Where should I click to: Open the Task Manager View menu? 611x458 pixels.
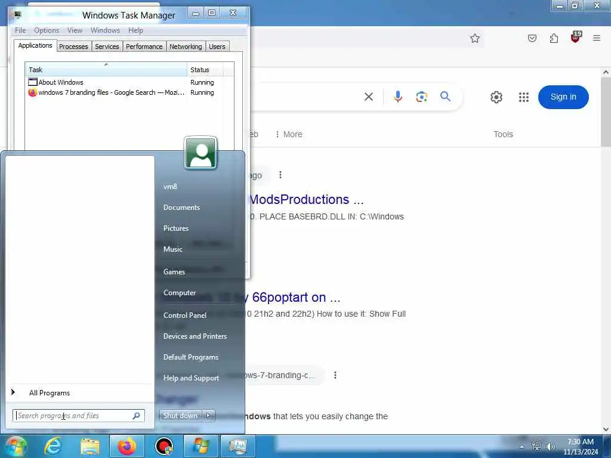75,30
